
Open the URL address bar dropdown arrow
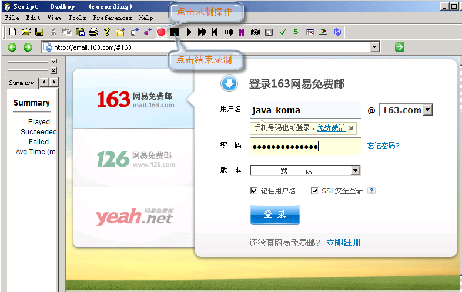click(x=374, y=47)
